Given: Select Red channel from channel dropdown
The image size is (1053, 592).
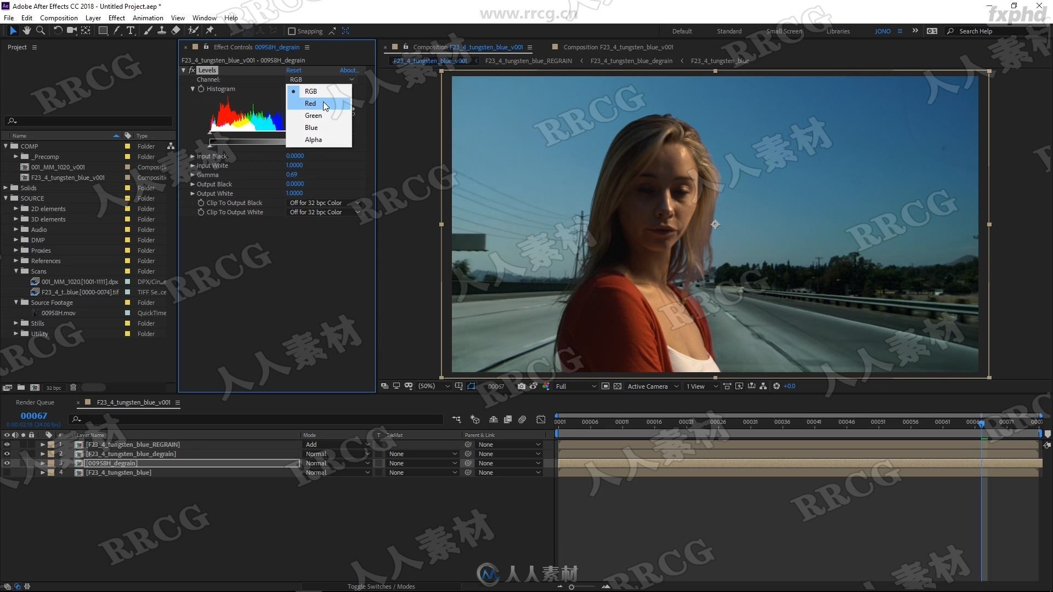Looking at the screenshot, I should 309,103.
